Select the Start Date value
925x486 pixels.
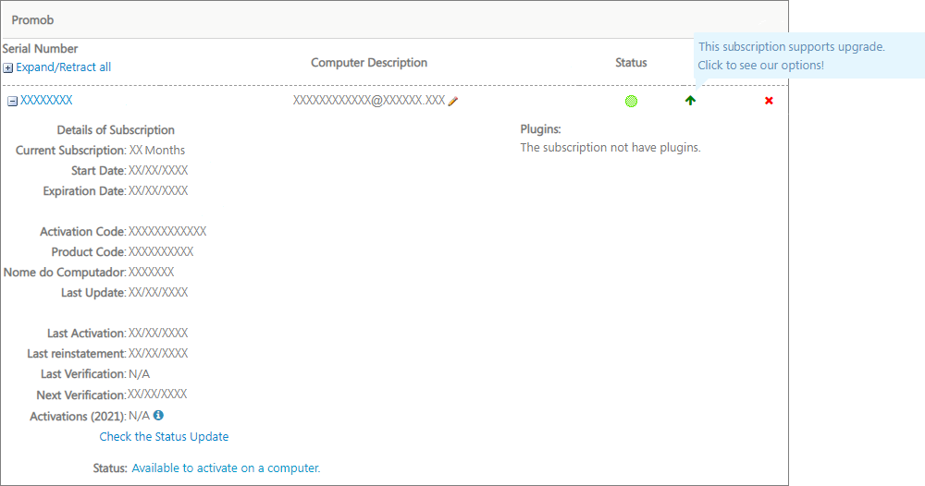[158, 171]
